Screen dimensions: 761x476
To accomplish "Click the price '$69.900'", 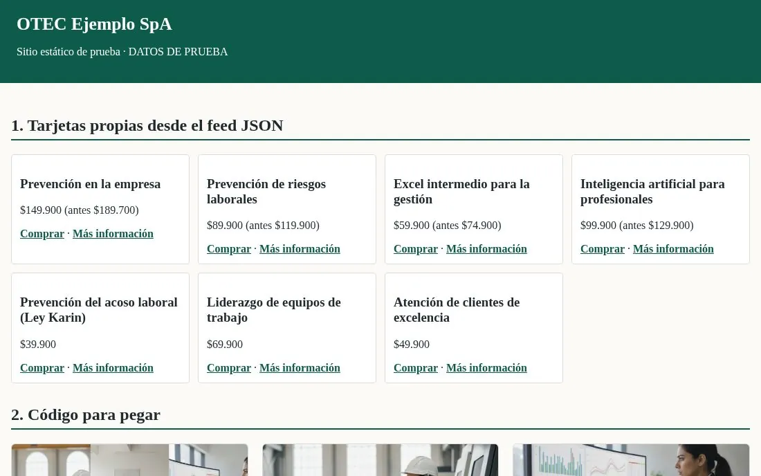I will click(225, 345).
